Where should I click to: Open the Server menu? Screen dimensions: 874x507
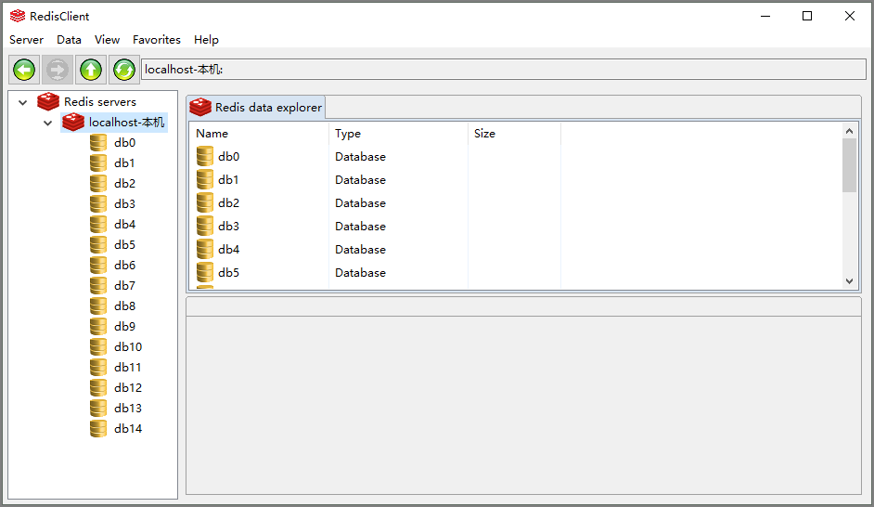tap(26, 40)
